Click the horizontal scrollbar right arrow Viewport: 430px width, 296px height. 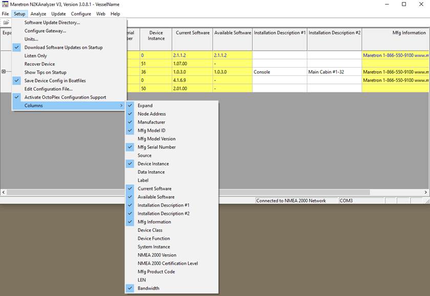[426, 192]
